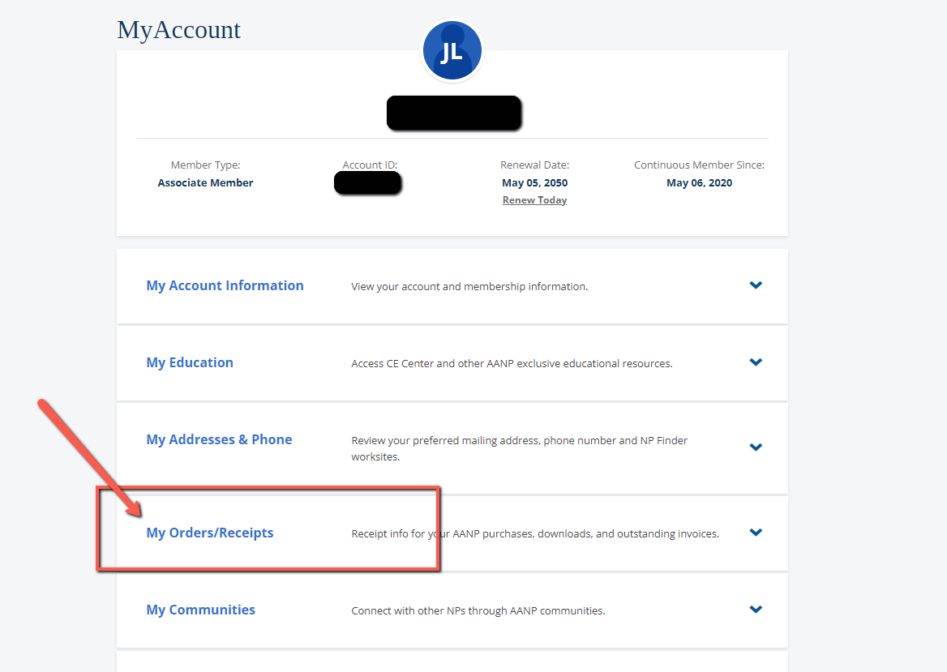
Task: Open the My Addresses & Phone heading
Action: coord(219,439)
